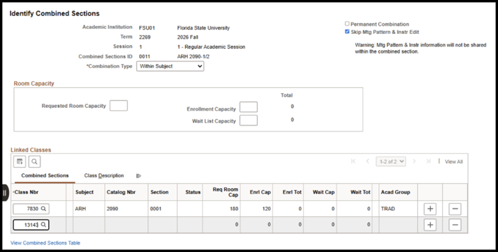Focus the Wait List Capacity field
Image resolution: width=498 pixels, height=252 pixels.
point(248,120)
